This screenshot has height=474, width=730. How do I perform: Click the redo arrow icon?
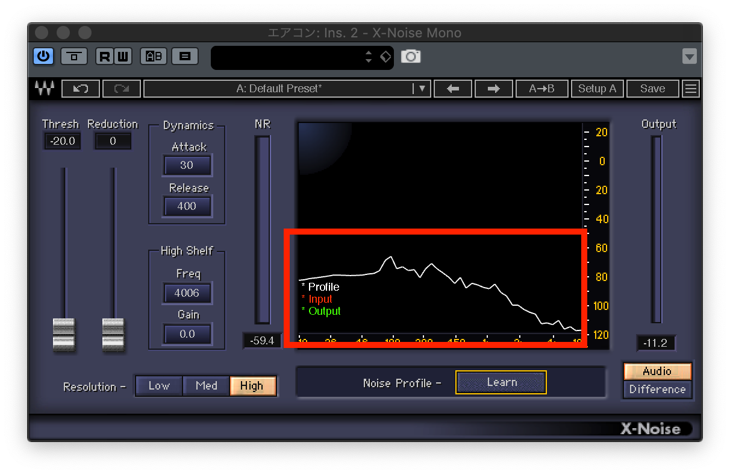tap(120, 89)
